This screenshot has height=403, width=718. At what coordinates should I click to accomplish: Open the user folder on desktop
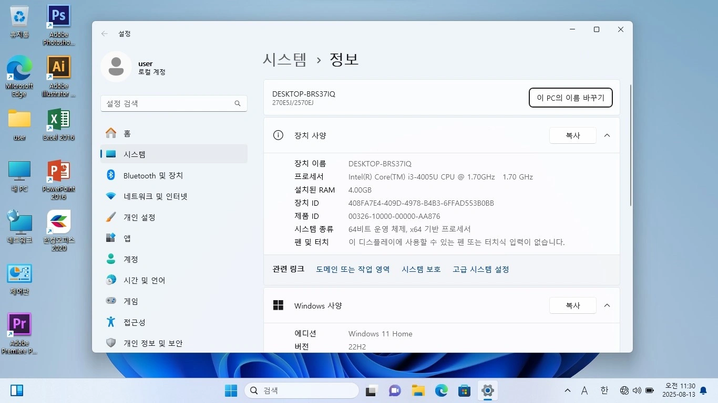coord(19,125)
